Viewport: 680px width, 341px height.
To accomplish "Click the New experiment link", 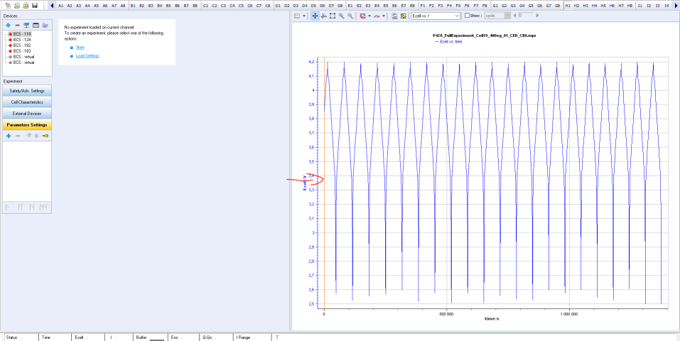I will (x=80, y=47).
